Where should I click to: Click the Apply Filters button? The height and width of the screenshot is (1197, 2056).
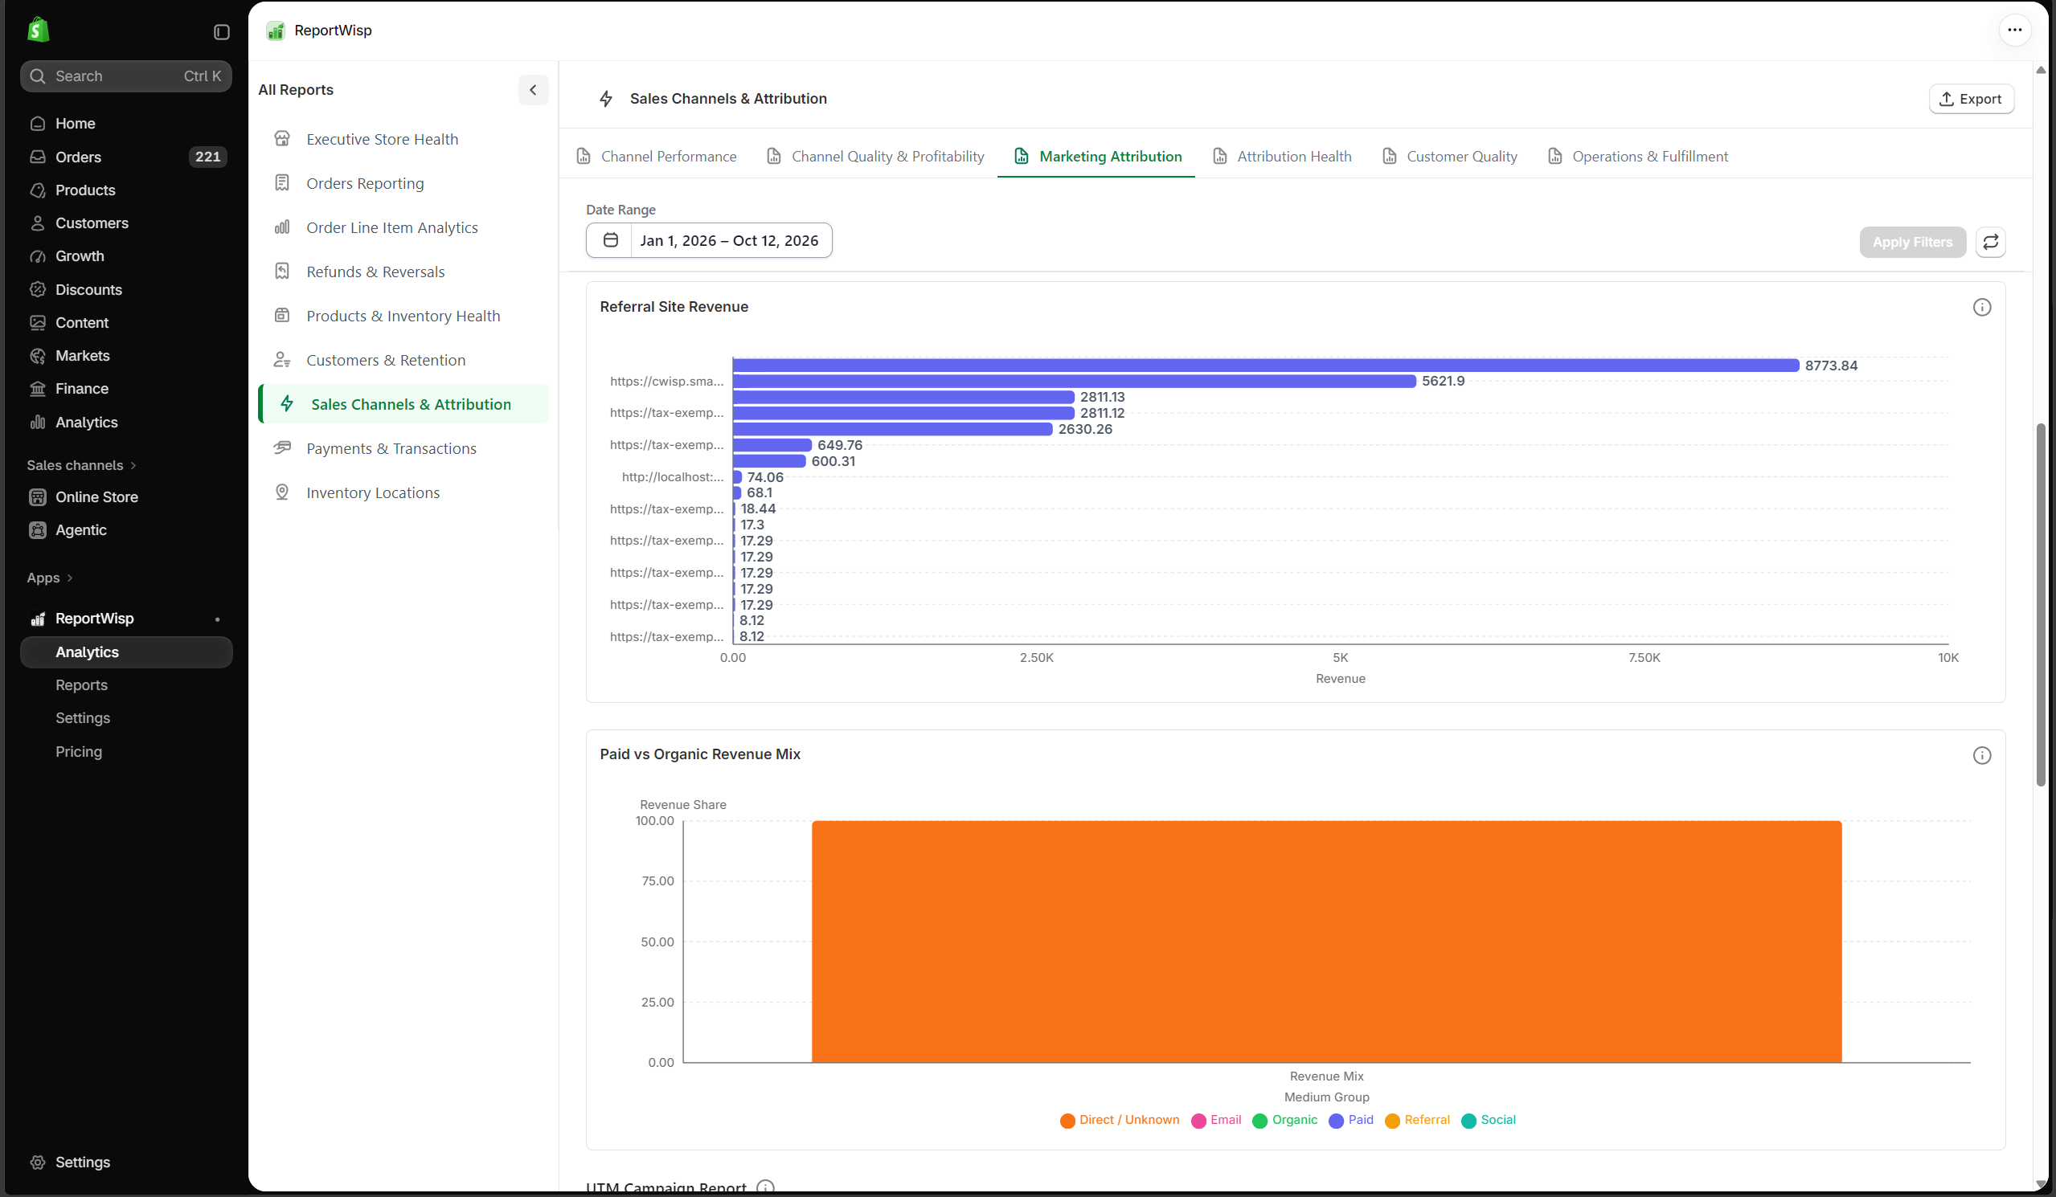[1912, 242]
